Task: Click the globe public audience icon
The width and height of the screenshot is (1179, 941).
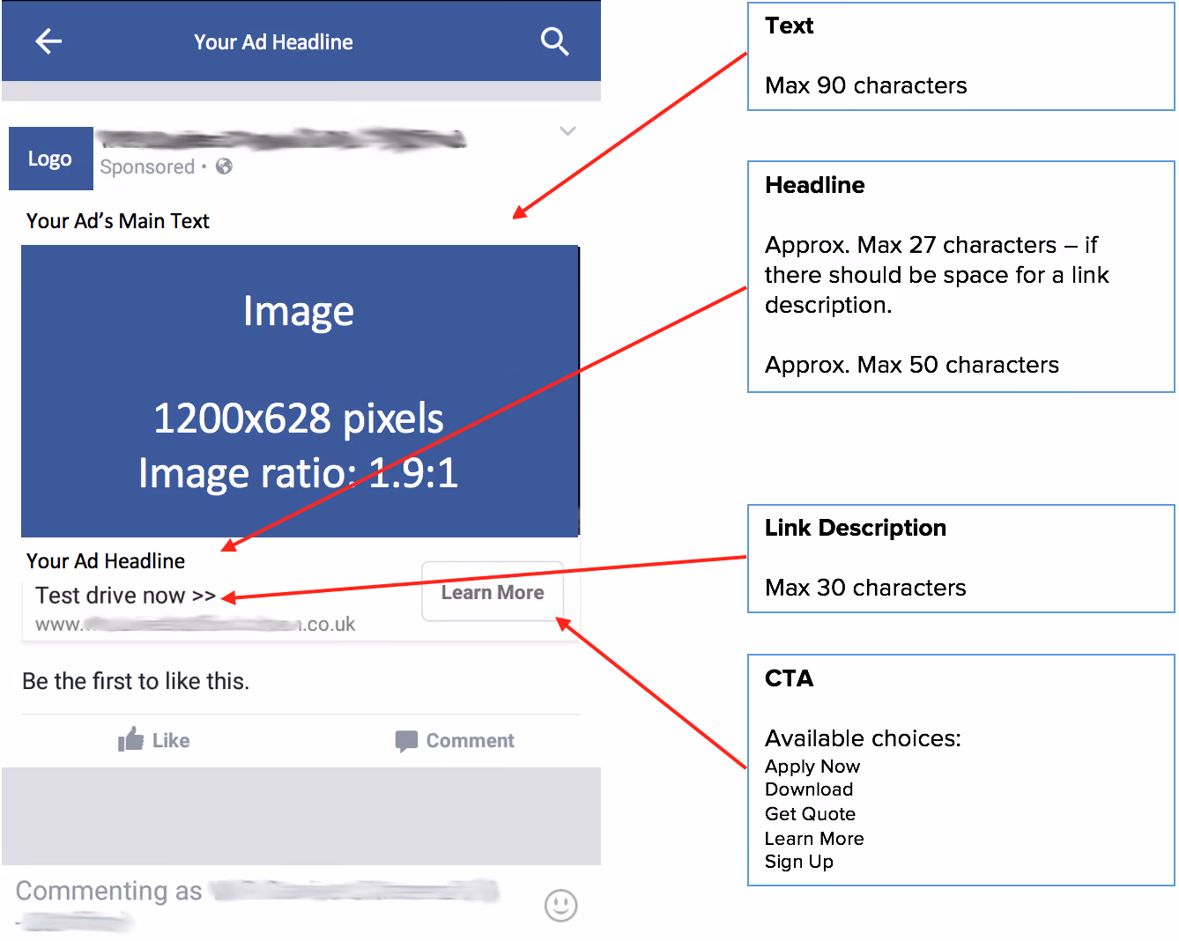Action: pyautogui.click(x=224, y=166)
